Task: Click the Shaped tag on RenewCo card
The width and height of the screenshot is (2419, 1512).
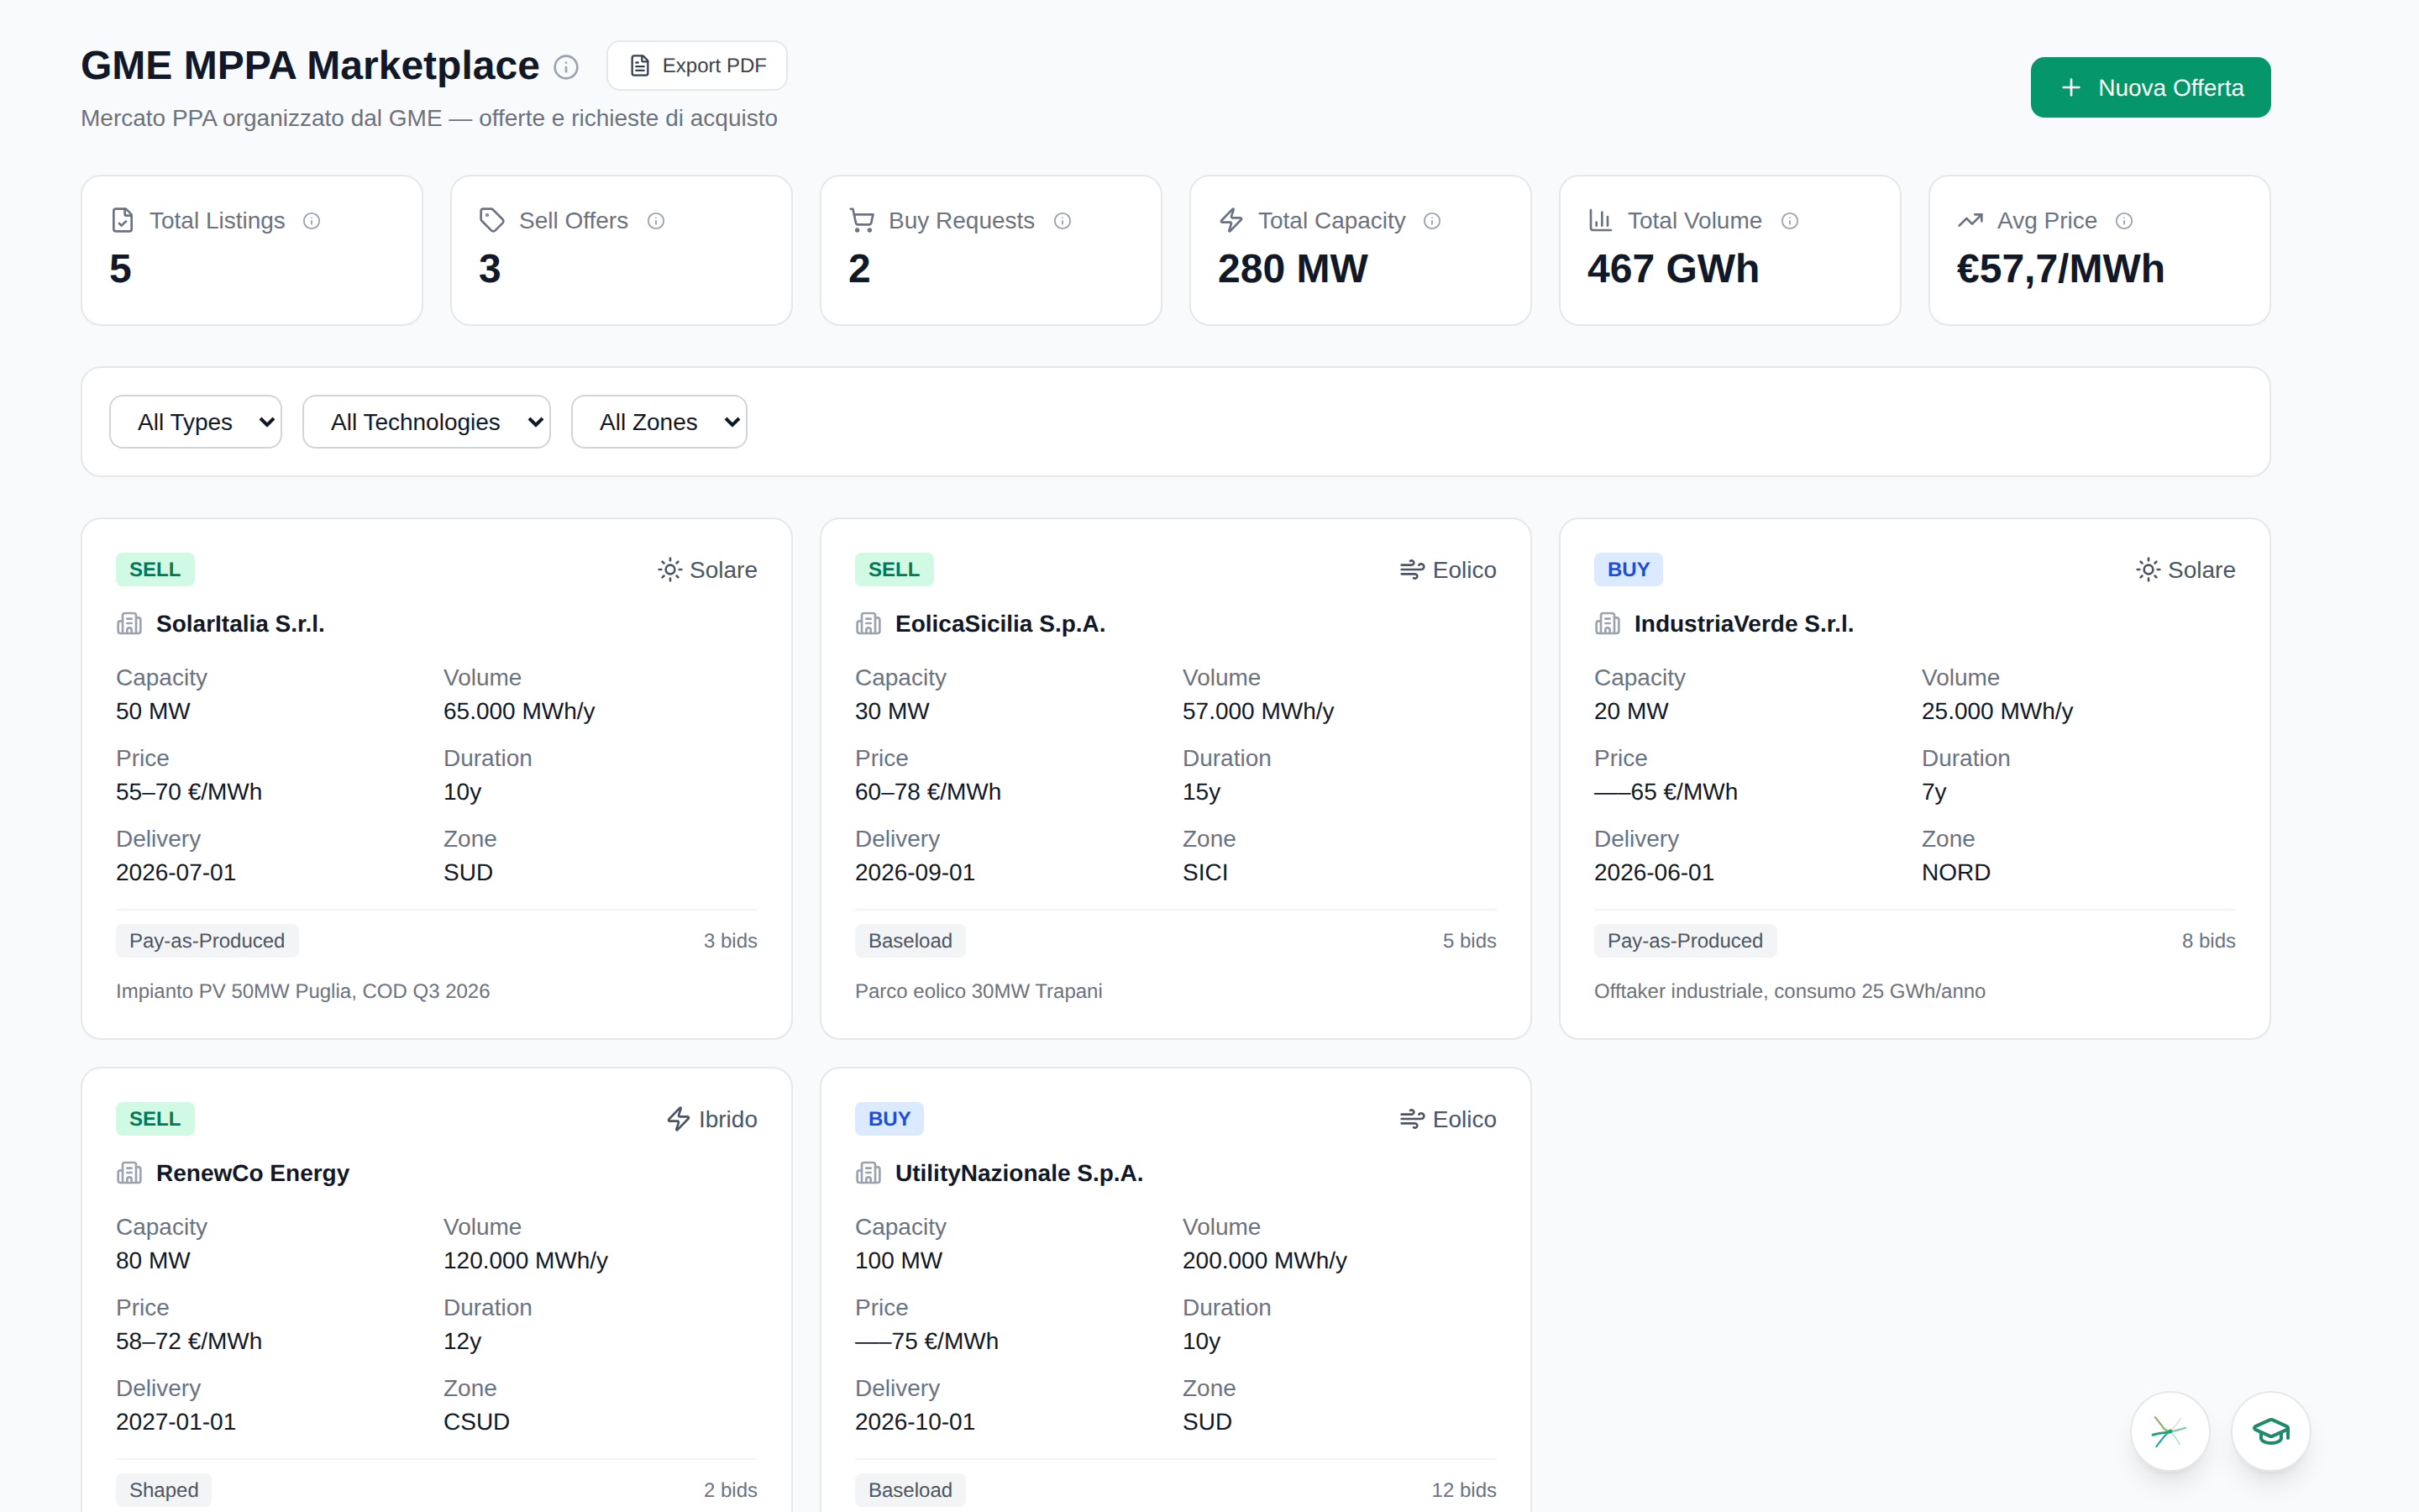Action: click(x=164, y=1490)
